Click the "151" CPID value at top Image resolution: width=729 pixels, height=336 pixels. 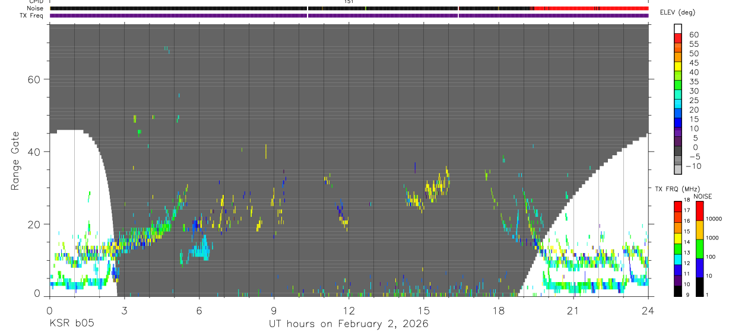click(x=348, y=2)
